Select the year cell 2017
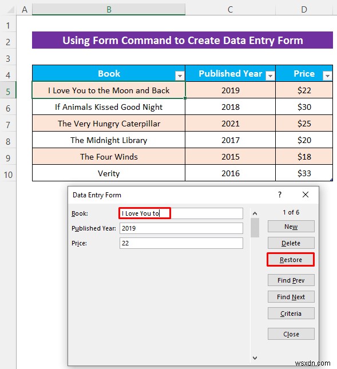 [x=230, y=140]
